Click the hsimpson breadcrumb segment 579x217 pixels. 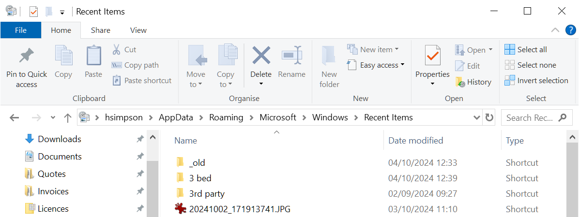(123, 117)
